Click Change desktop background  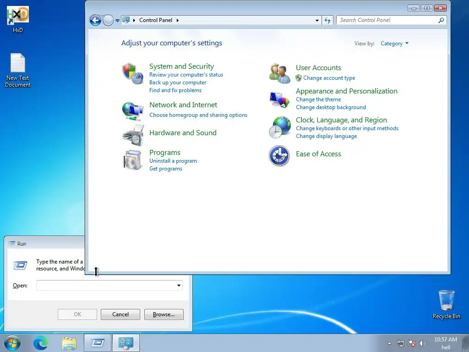(331, 107)
